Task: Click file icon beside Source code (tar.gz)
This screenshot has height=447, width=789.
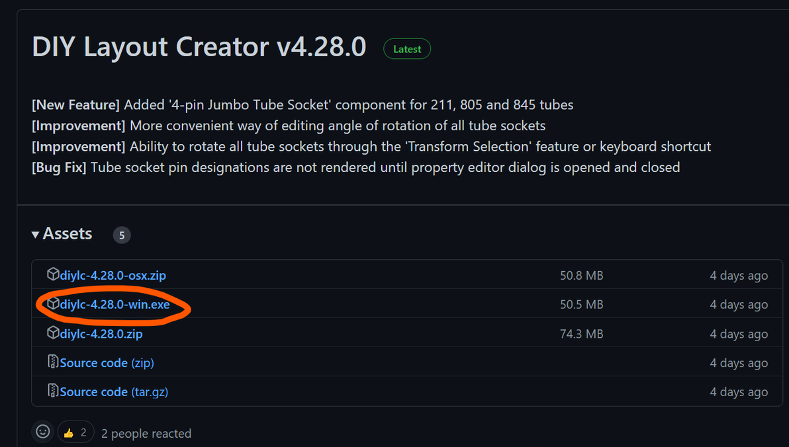Action: [x=53, y=391]
